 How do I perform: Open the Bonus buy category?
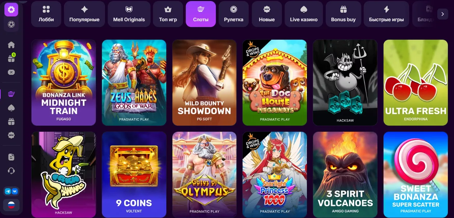pos(343,14)
